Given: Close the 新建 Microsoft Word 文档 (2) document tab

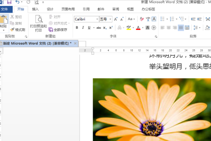Looking at the screenshot, I should [75, 43].
